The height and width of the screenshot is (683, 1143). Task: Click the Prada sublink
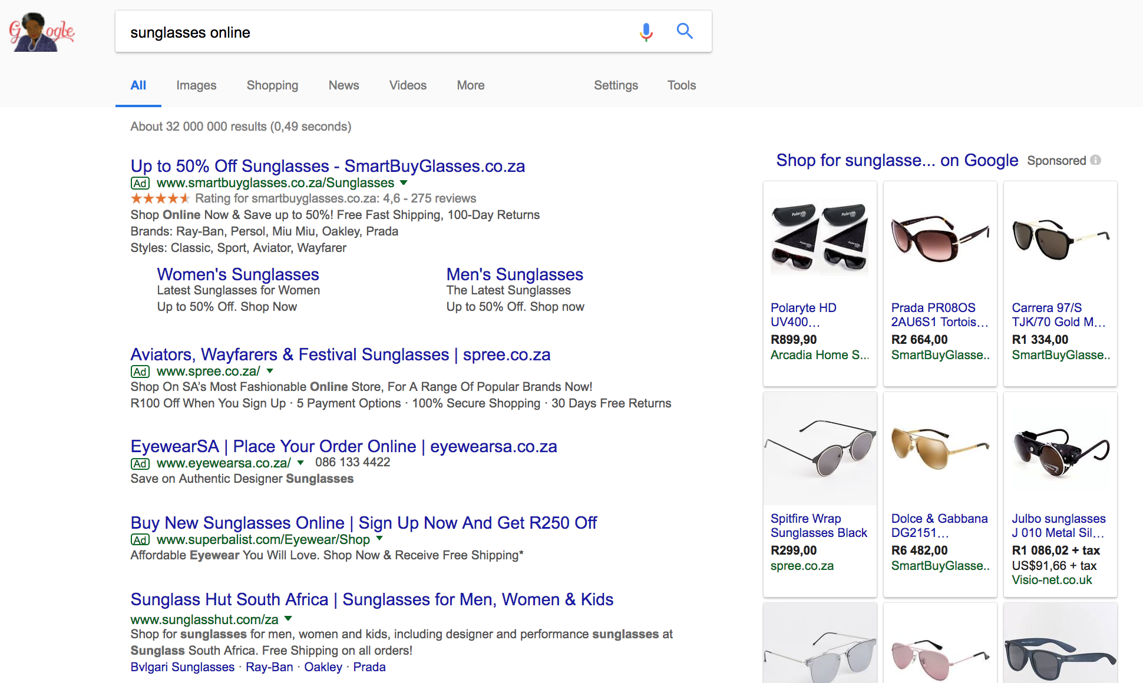point(369,667)
